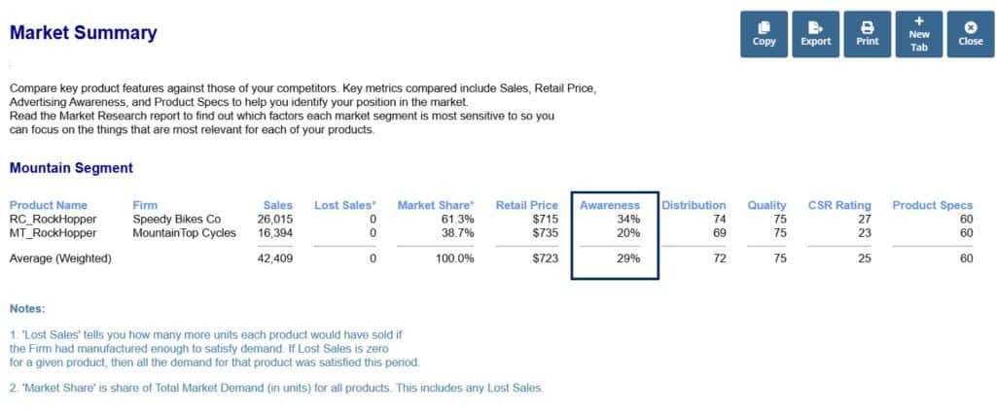Viewport: 996px width, 413px height.
Task: Click the Copy icon button
Action: click(765, 35)
